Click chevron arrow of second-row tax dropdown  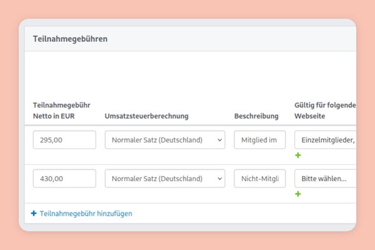coord(219,179)
